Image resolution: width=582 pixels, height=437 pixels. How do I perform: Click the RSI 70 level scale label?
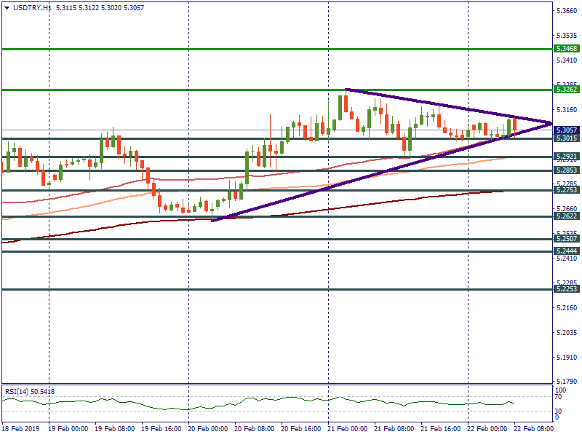click(559, 397)
